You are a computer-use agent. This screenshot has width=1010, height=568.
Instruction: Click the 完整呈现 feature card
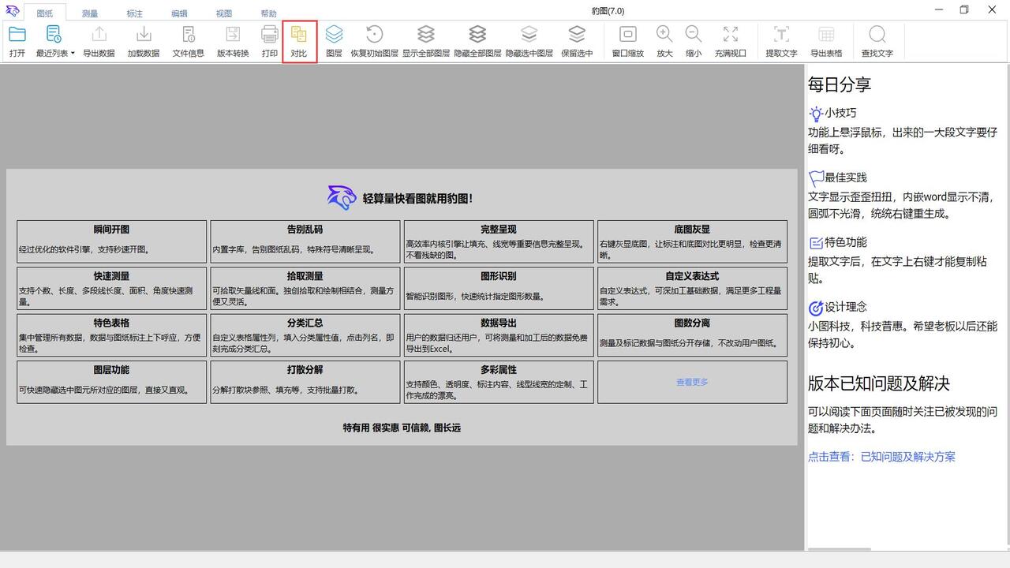[x=499, y=241]
